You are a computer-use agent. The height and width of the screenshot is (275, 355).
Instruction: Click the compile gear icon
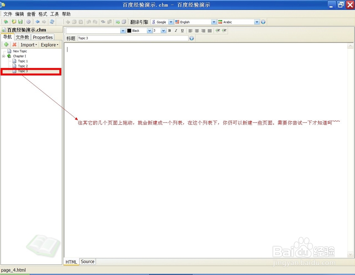(x=28, y=22)
